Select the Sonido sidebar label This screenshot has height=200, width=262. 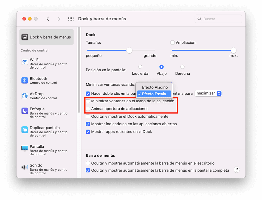36,165
